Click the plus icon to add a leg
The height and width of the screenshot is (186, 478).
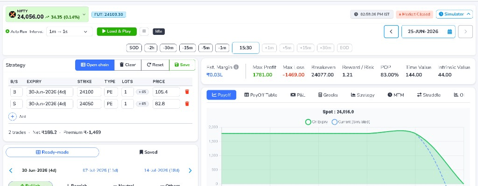tap(13, 116)
